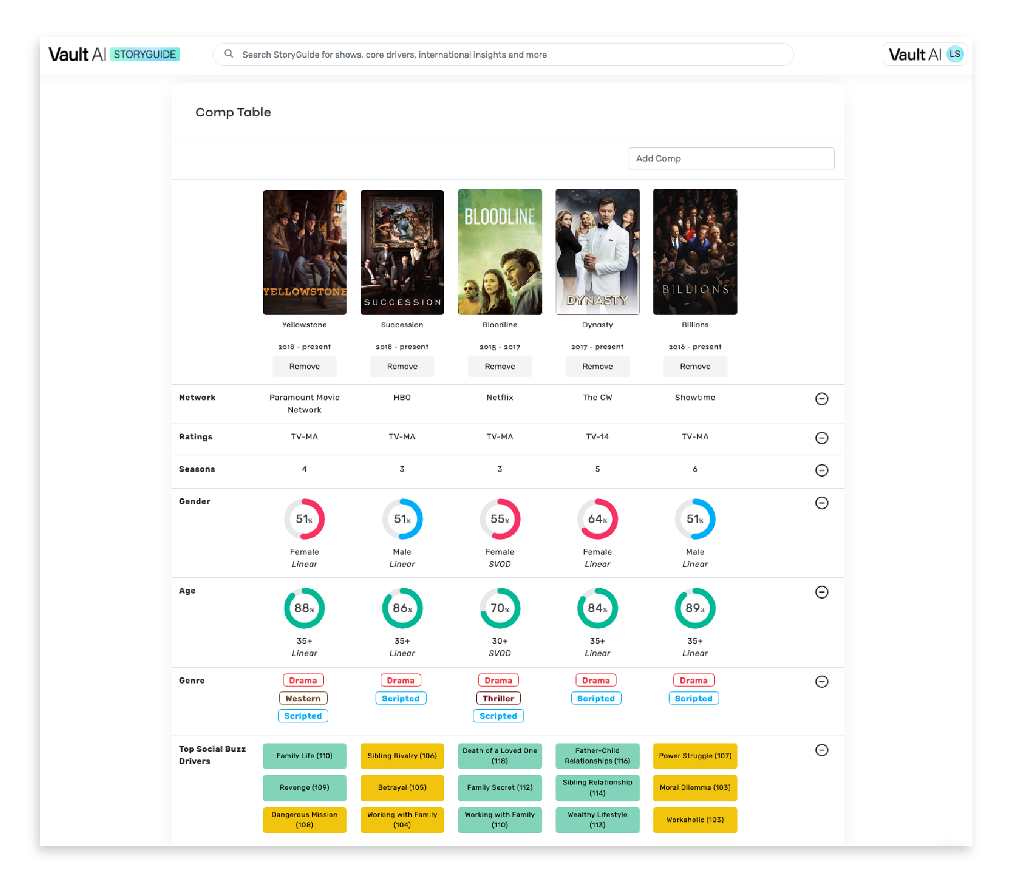Select Succession's Scripted tag
Viewport: 1010px width, 885px height.
pyautogui.click(x=401, y=698)
